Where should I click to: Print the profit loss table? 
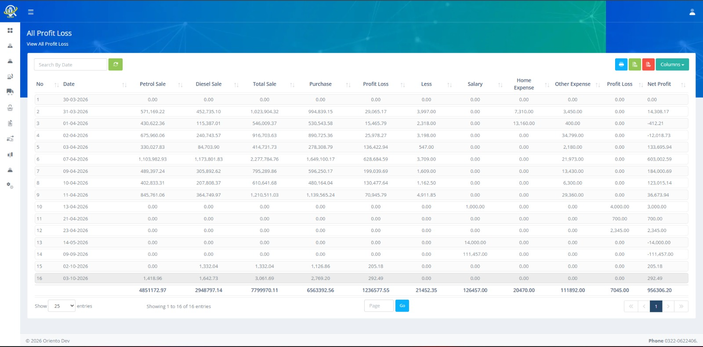click(621, 64)
